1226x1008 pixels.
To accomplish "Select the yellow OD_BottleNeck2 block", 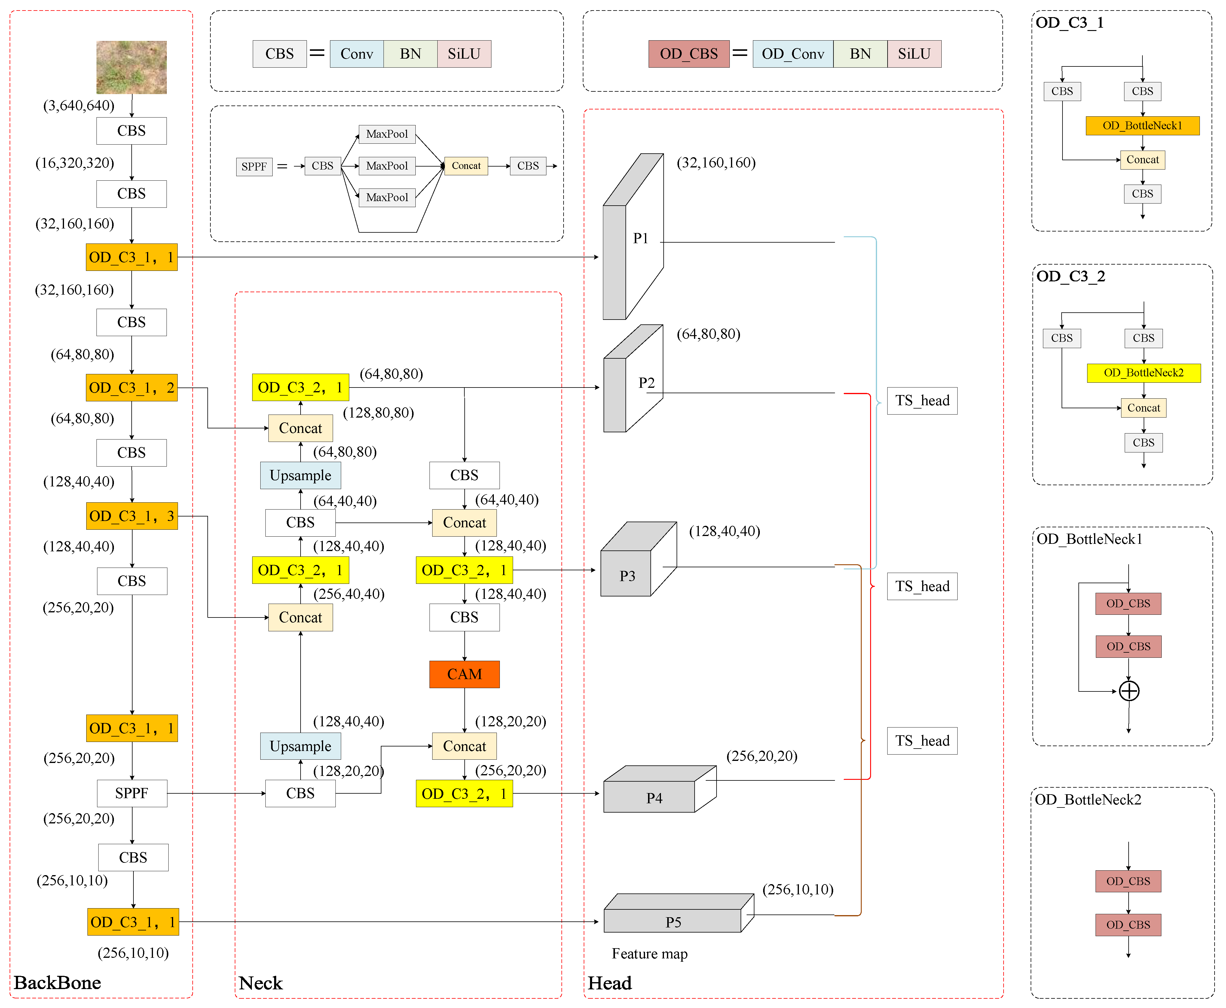I will click(1143, 373).
